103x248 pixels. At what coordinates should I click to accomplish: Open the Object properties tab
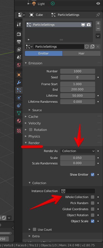click(19, 75)
